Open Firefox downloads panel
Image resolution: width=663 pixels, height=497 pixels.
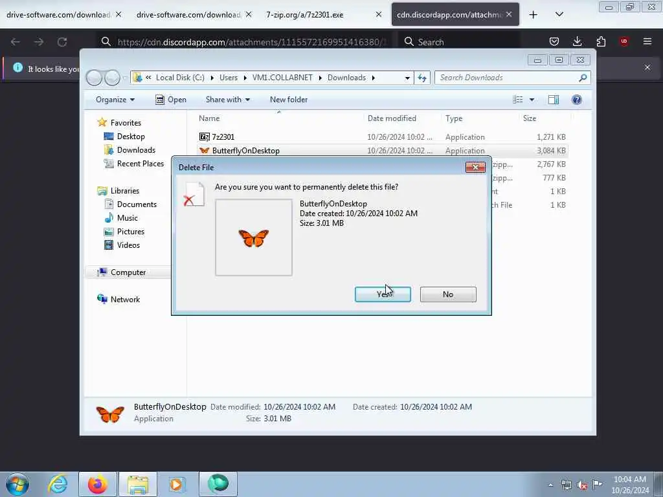click(577, 41)
